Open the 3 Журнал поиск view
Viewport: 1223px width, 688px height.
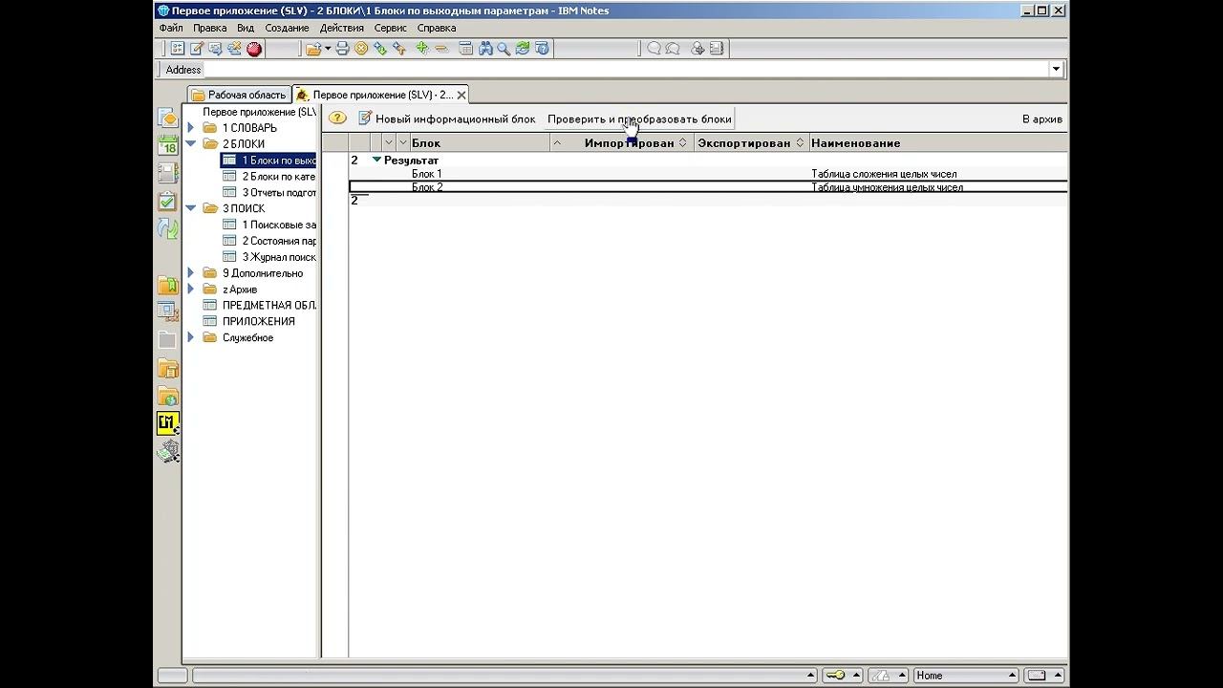click(268, 257)
